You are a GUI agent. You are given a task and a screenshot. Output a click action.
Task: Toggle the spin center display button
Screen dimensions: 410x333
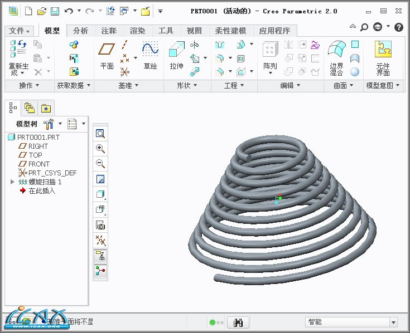100,271
